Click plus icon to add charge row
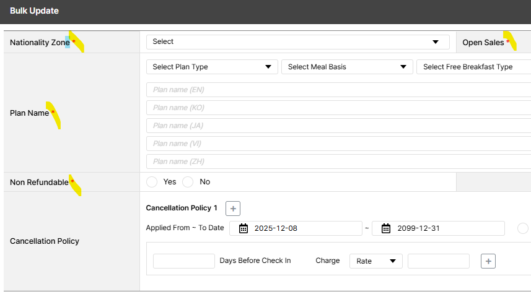 pos(488,261)
